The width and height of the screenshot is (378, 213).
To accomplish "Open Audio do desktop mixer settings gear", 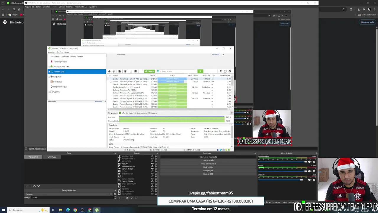I will click(x=314, y=162).
